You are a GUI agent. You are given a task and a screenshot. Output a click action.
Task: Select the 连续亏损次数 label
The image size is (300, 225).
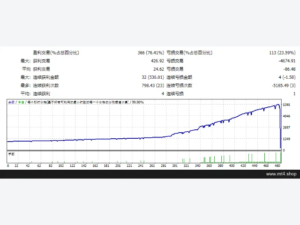179,85
